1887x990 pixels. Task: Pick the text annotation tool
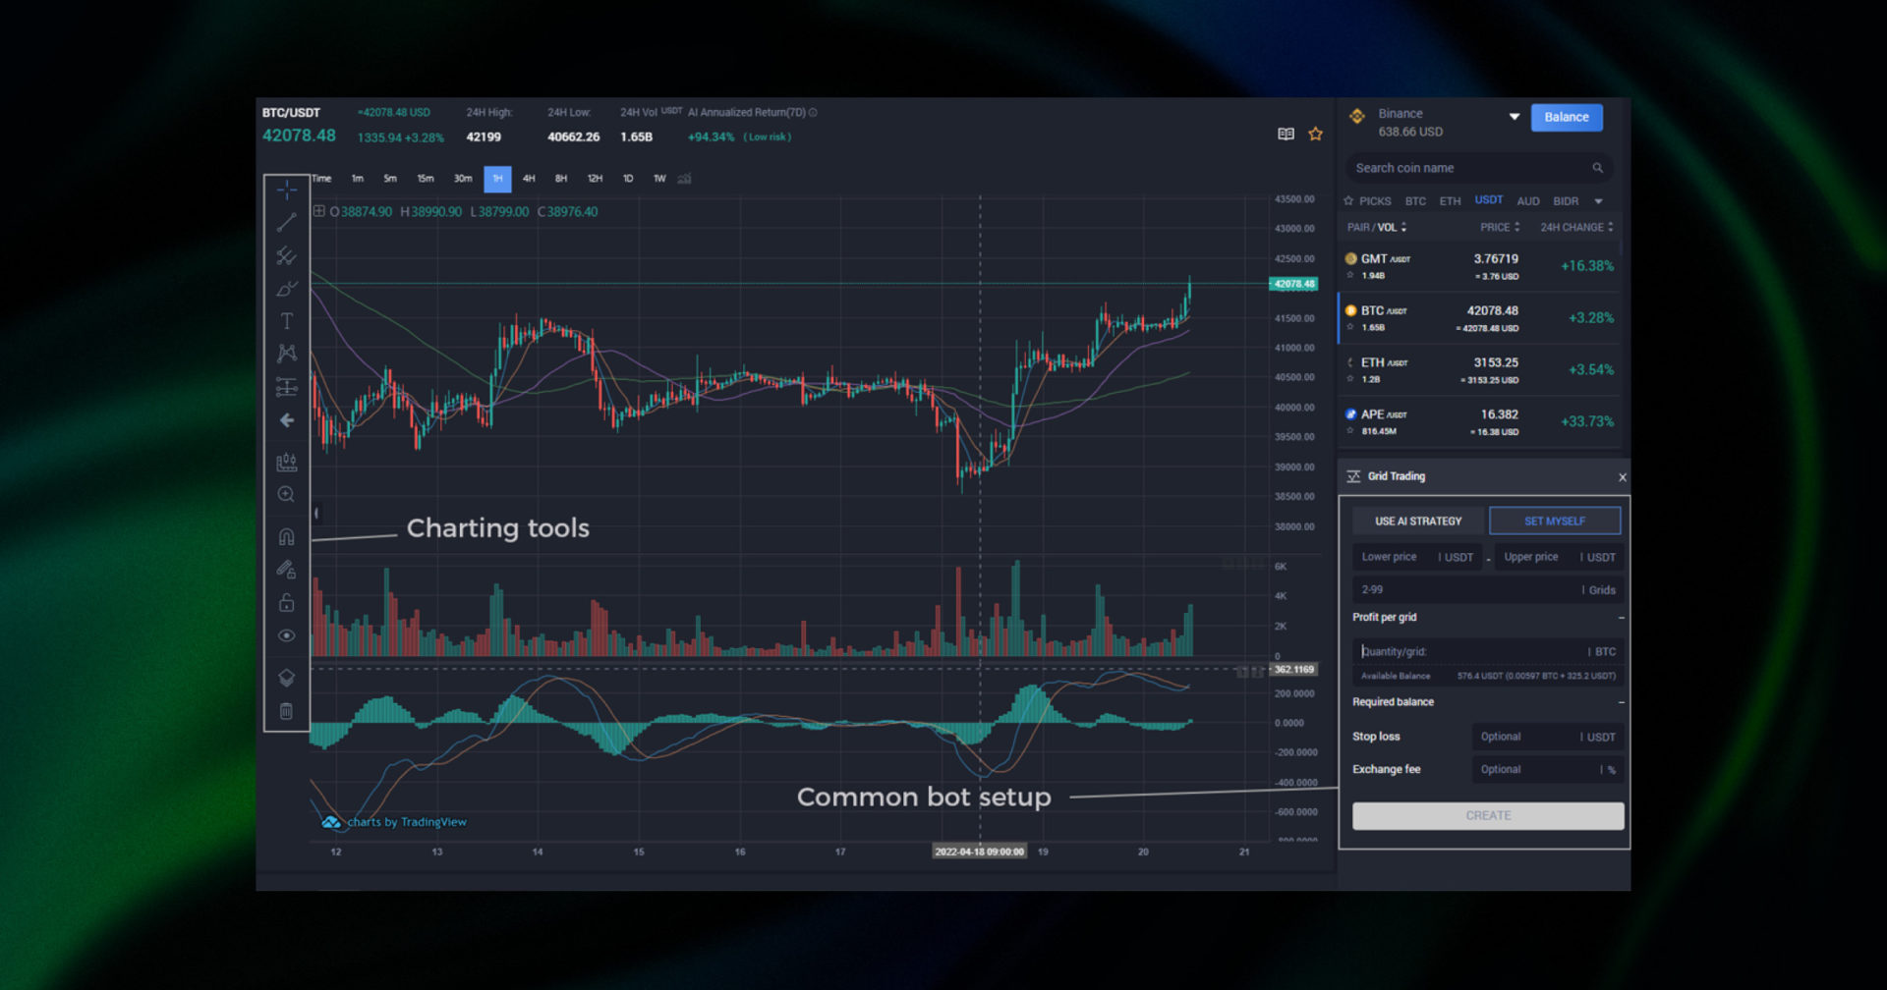(286, 321)
